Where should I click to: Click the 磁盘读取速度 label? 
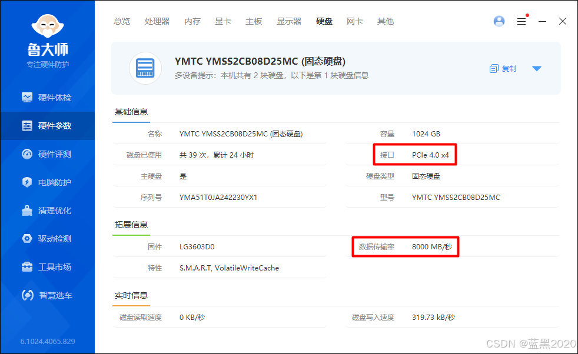(141, 318)
